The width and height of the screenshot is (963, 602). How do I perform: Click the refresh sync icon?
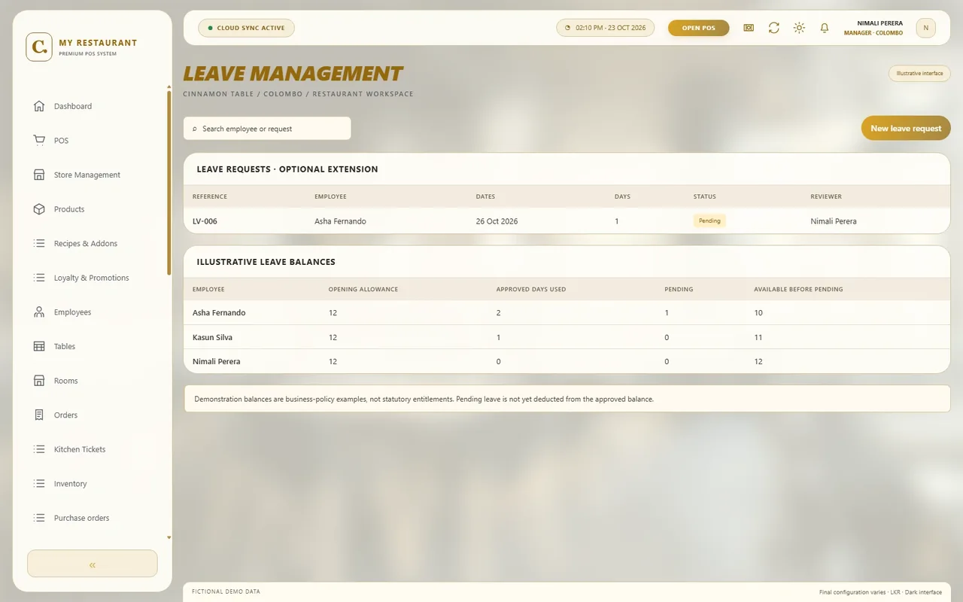[773, 28]
